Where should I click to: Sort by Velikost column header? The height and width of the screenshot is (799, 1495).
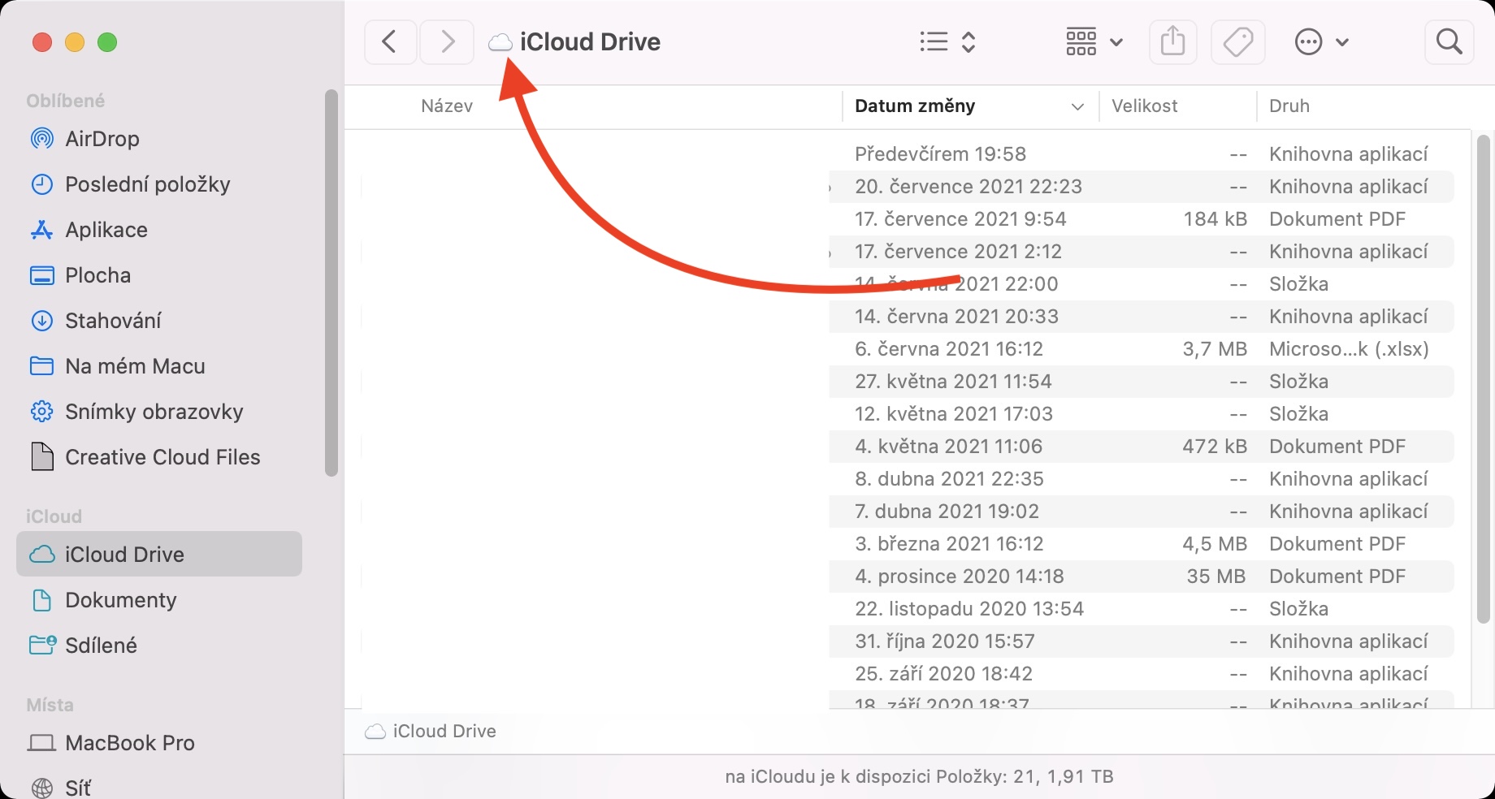pos(1144,106)
